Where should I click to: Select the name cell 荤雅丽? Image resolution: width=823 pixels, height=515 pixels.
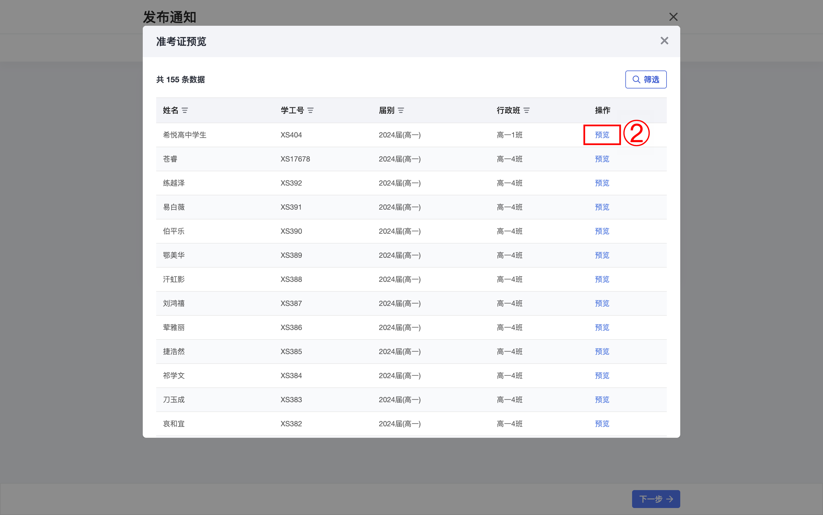pyautogui.click(x=174, y=328)
